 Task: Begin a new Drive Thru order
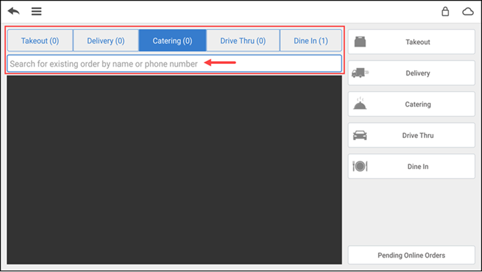pos(411,135)
